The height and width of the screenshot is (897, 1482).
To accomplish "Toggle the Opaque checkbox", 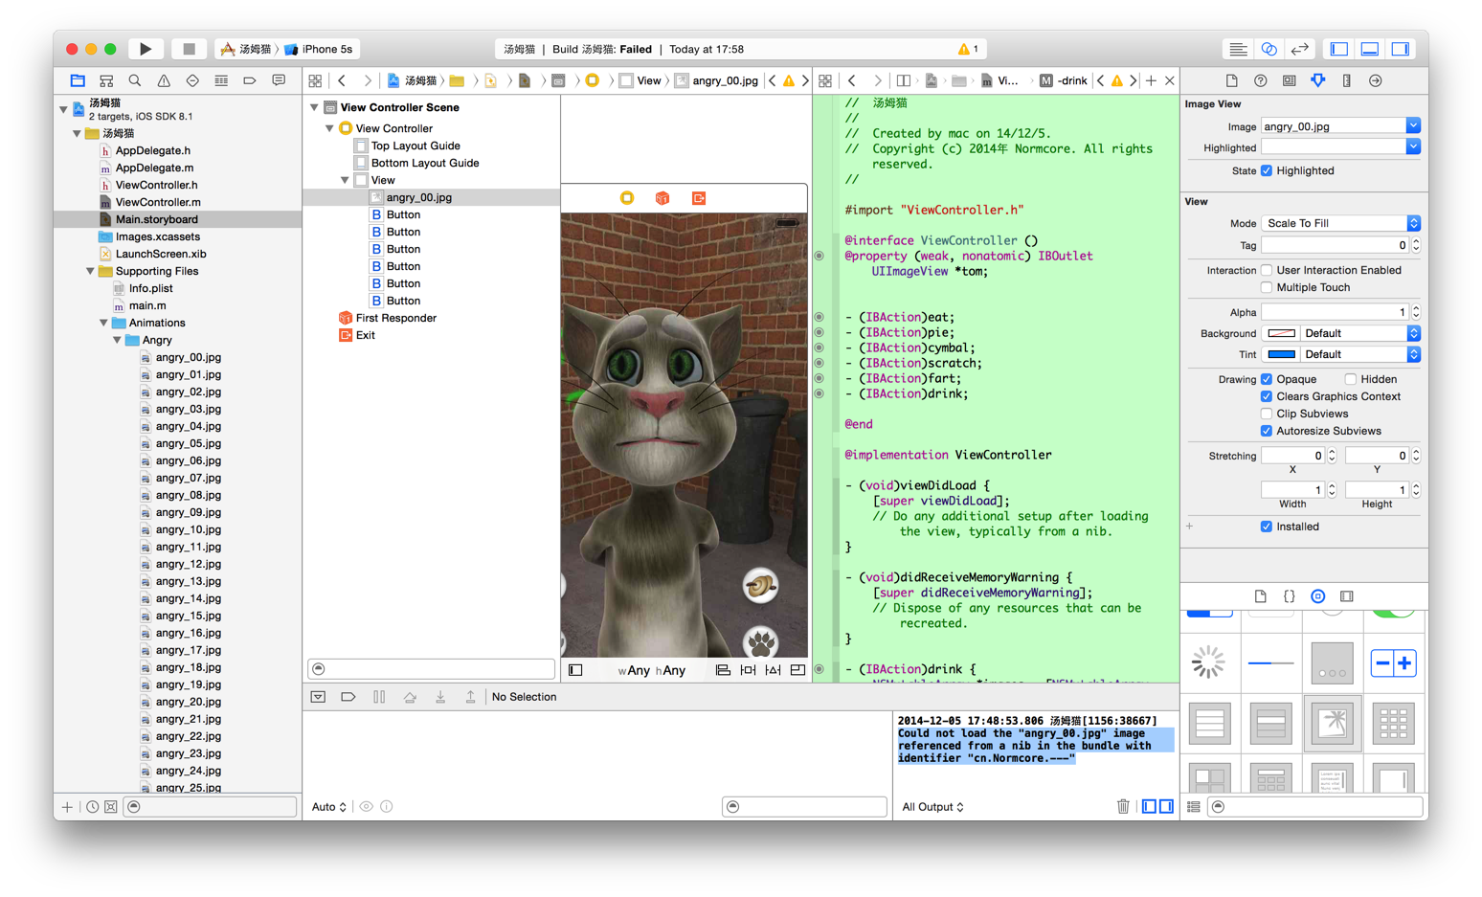I will (1267, 379).
